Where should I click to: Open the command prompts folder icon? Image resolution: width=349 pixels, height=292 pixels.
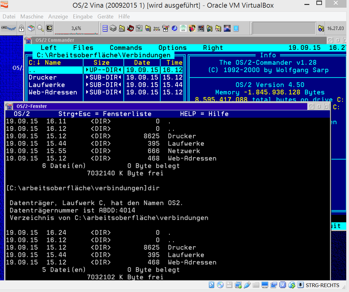(148, 29)
